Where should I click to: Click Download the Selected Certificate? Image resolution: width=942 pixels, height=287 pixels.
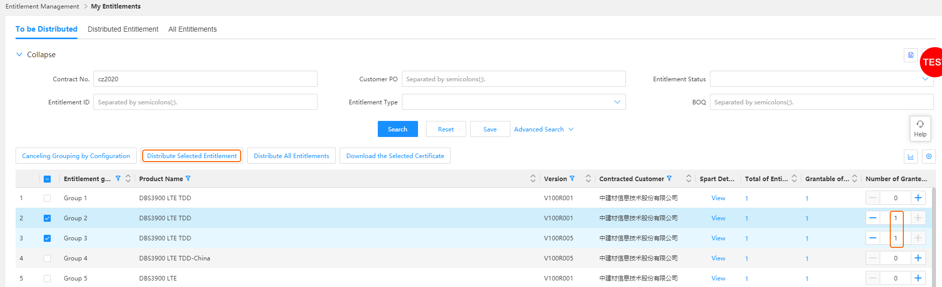[395, 156]
